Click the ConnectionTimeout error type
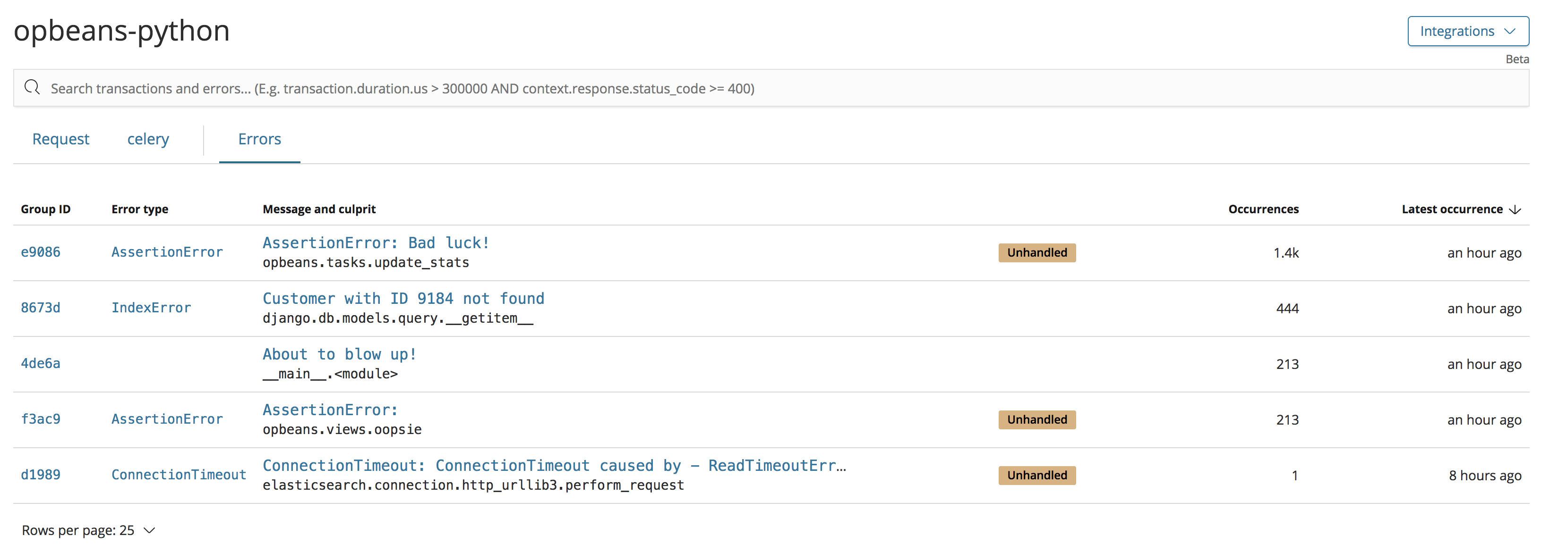 coord(179,474)
